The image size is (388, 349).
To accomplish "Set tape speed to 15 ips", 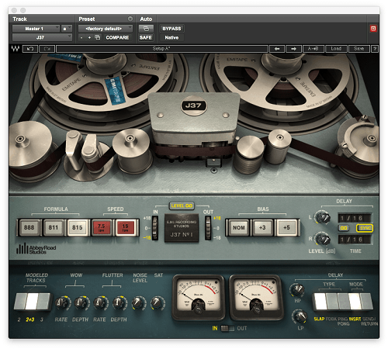I will 126,227.
